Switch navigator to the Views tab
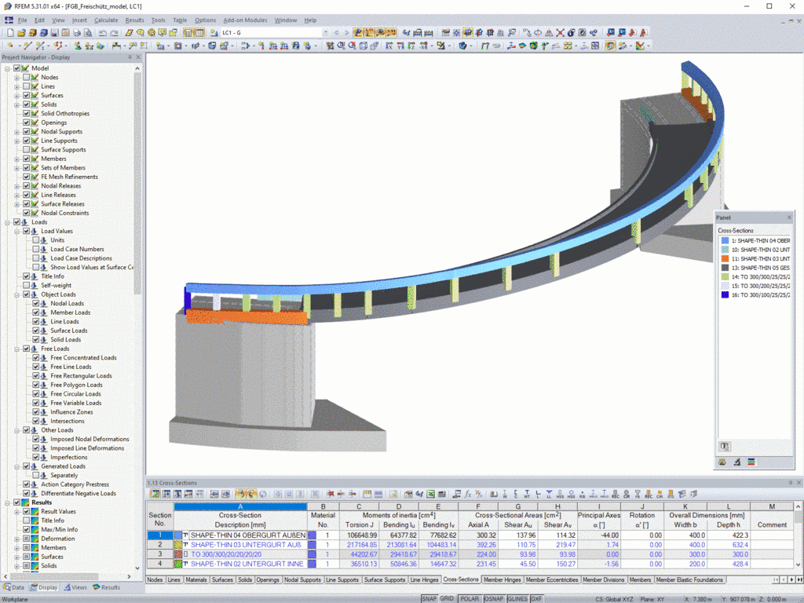Viewport: 804px width, 603px height. 75,587
